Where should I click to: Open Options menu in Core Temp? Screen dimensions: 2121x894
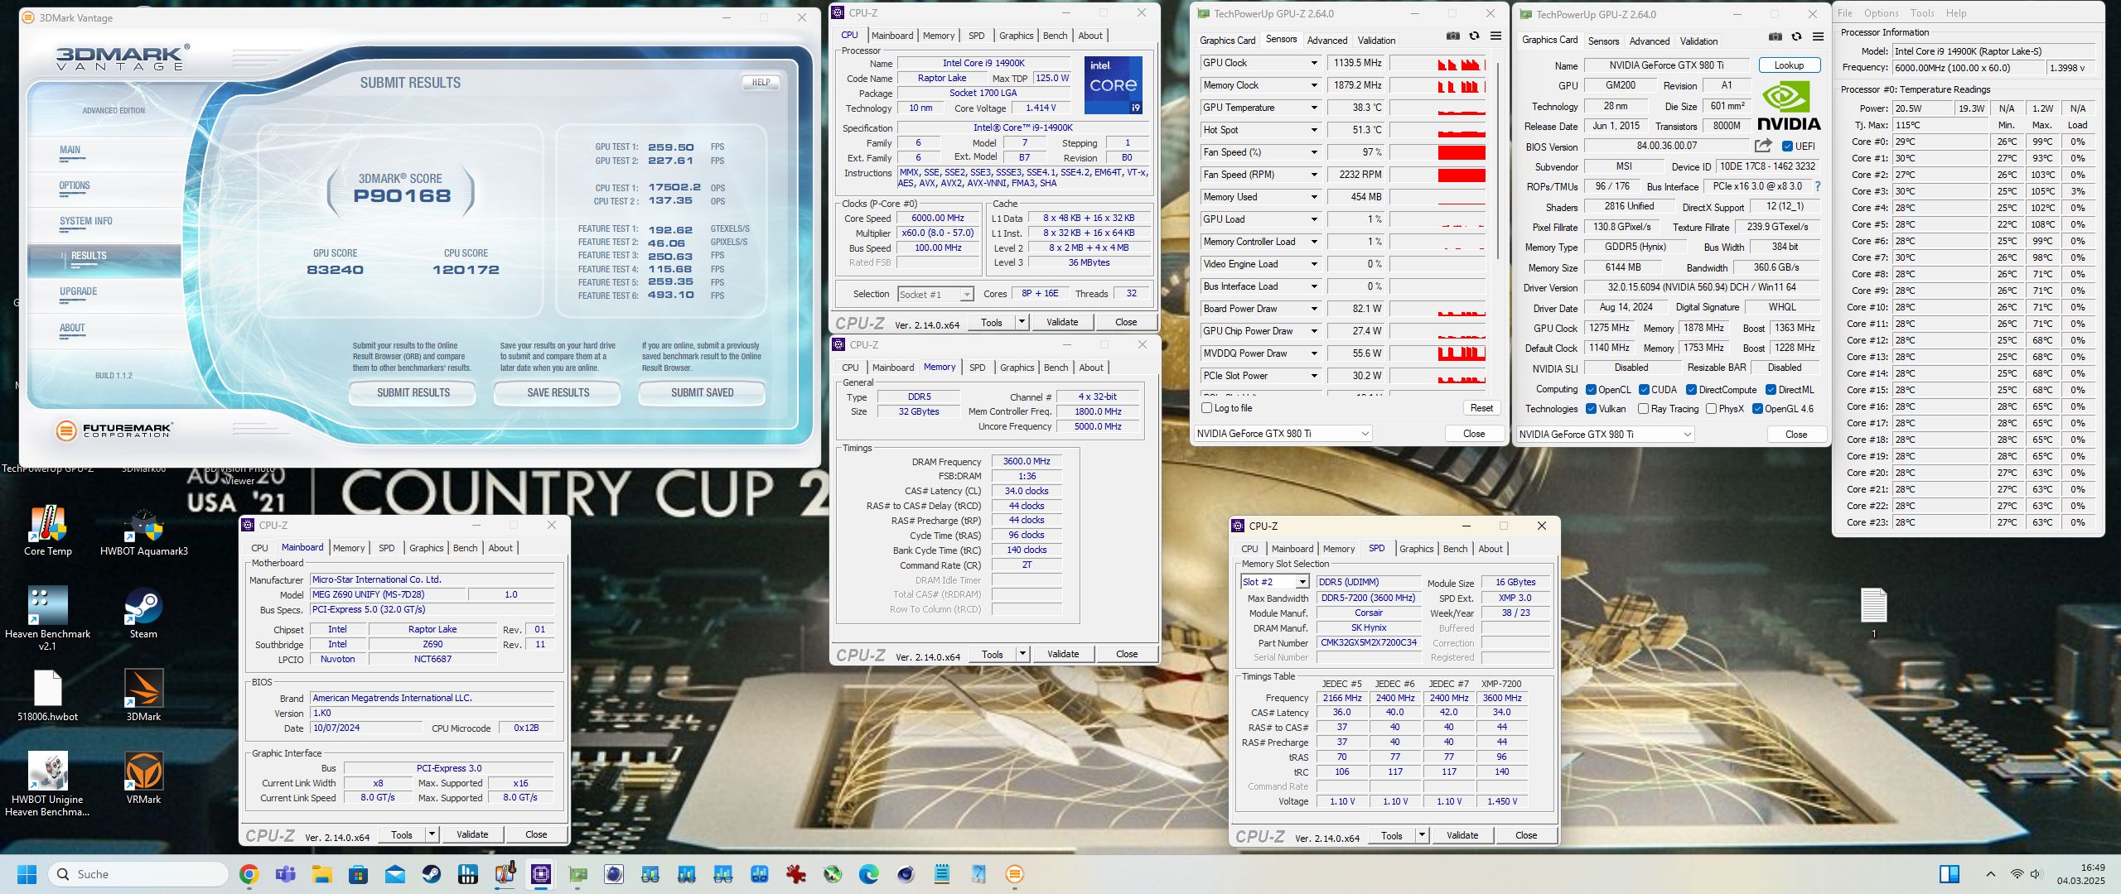pos(1881,13)
